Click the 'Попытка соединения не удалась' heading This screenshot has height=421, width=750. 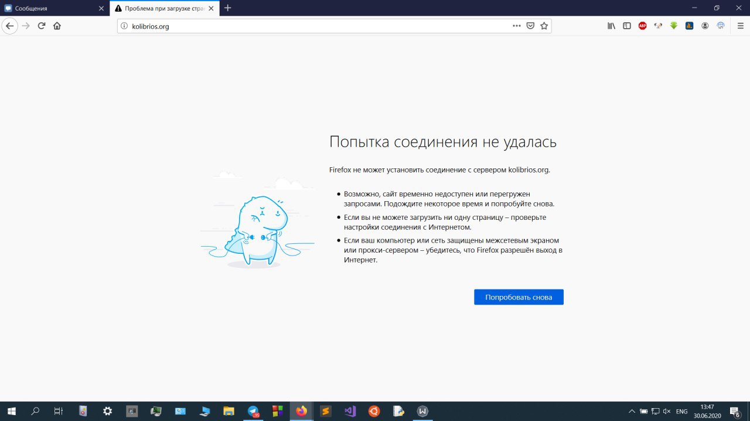click(x=443, y=142)
